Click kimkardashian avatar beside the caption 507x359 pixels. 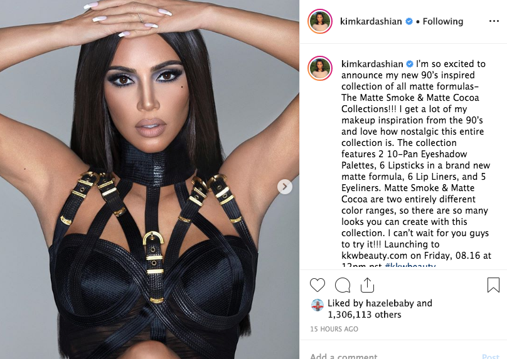click(320, 68)
